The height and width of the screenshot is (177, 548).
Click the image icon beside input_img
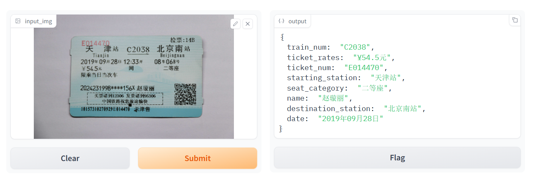18,21
